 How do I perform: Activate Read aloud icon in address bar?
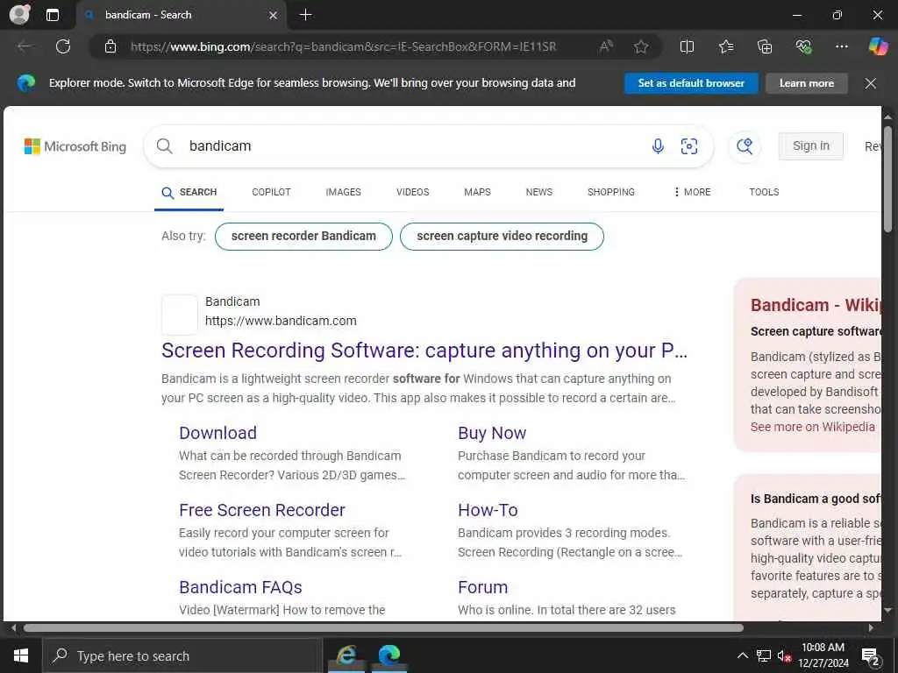click(606, 46)
